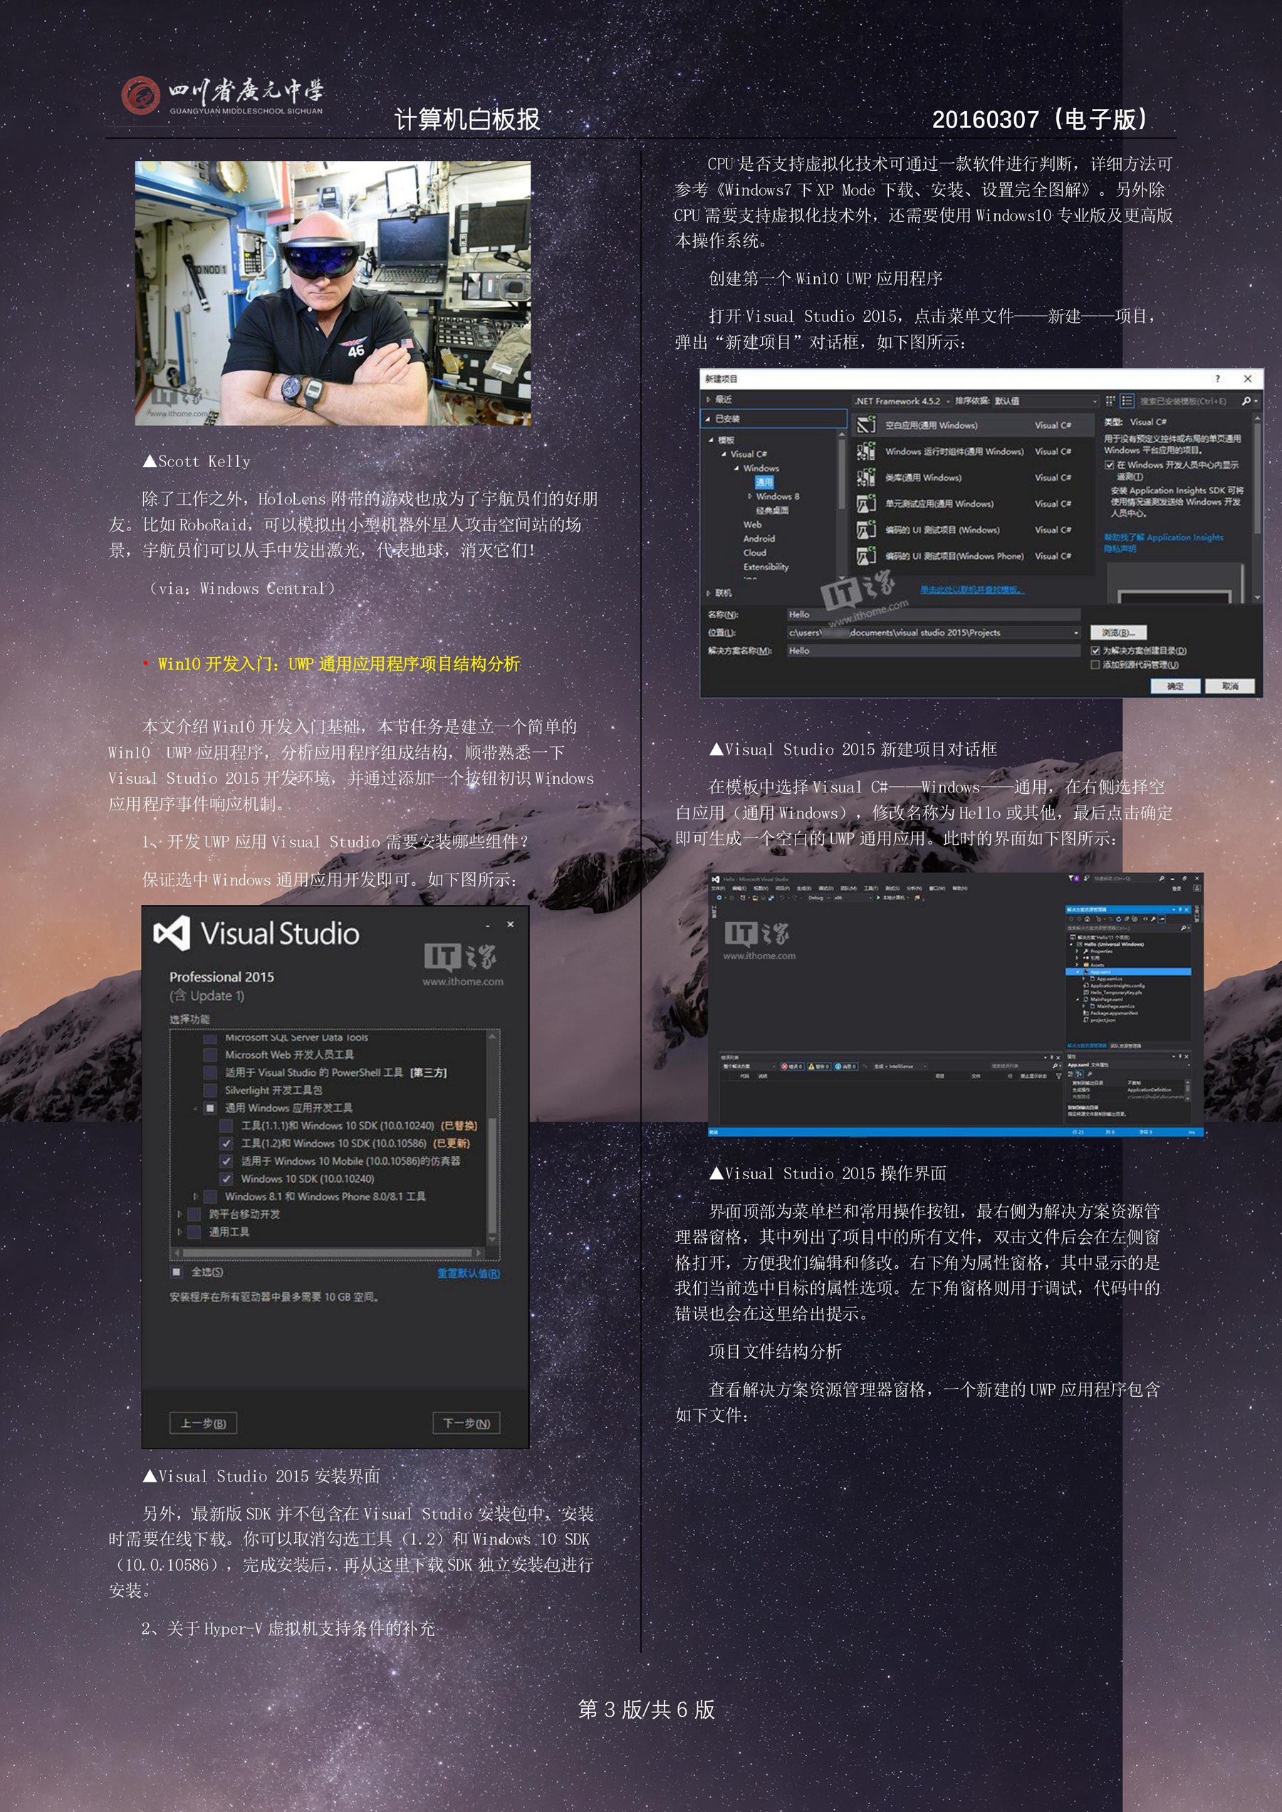Open the 位置 path dropdown arrow
This screenshot has width=1282, height=1812.
[x=1075, y=632]
